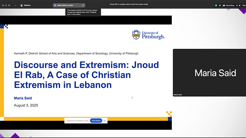Pause the recording
This screenshot has height=138, width=246.
point(237,5)
